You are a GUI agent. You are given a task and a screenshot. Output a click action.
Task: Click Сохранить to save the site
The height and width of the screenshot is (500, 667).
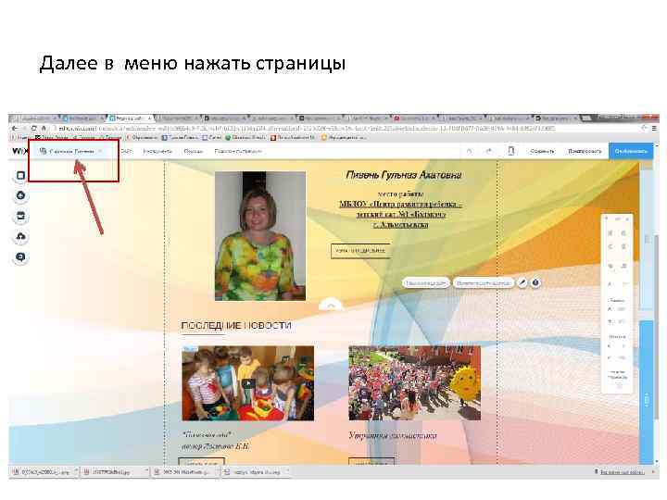(x=542, y=151)
